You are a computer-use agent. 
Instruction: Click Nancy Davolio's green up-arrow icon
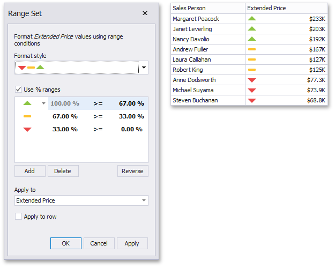252,39
